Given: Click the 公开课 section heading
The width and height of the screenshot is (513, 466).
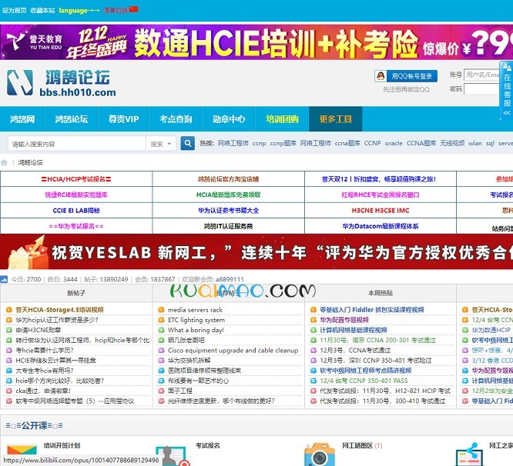Looking at the screenshot, I should (34, 425).
